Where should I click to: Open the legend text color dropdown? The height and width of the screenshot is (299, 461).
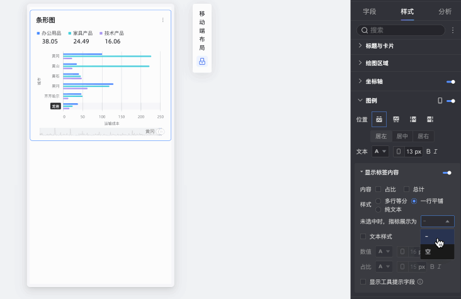point(380,152)
